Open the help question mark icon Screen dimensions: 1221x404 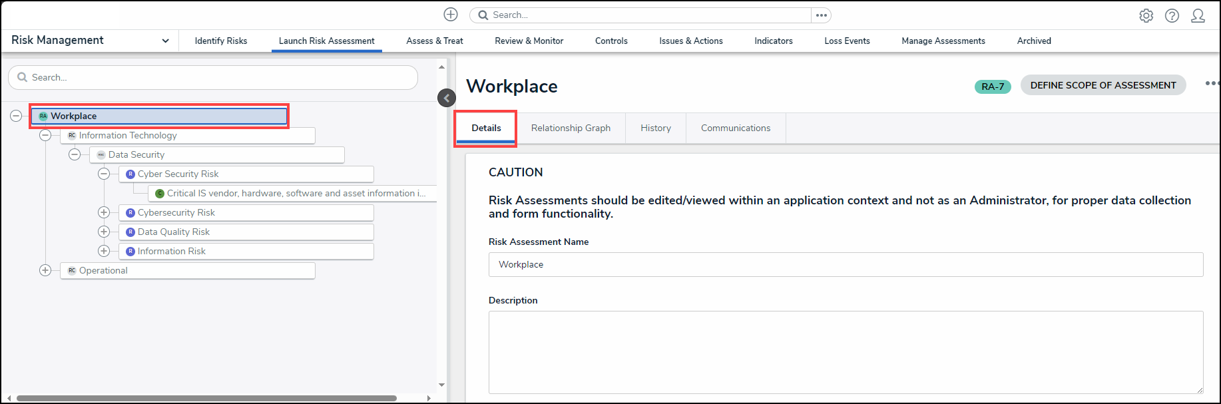(x=1172, y=15)
